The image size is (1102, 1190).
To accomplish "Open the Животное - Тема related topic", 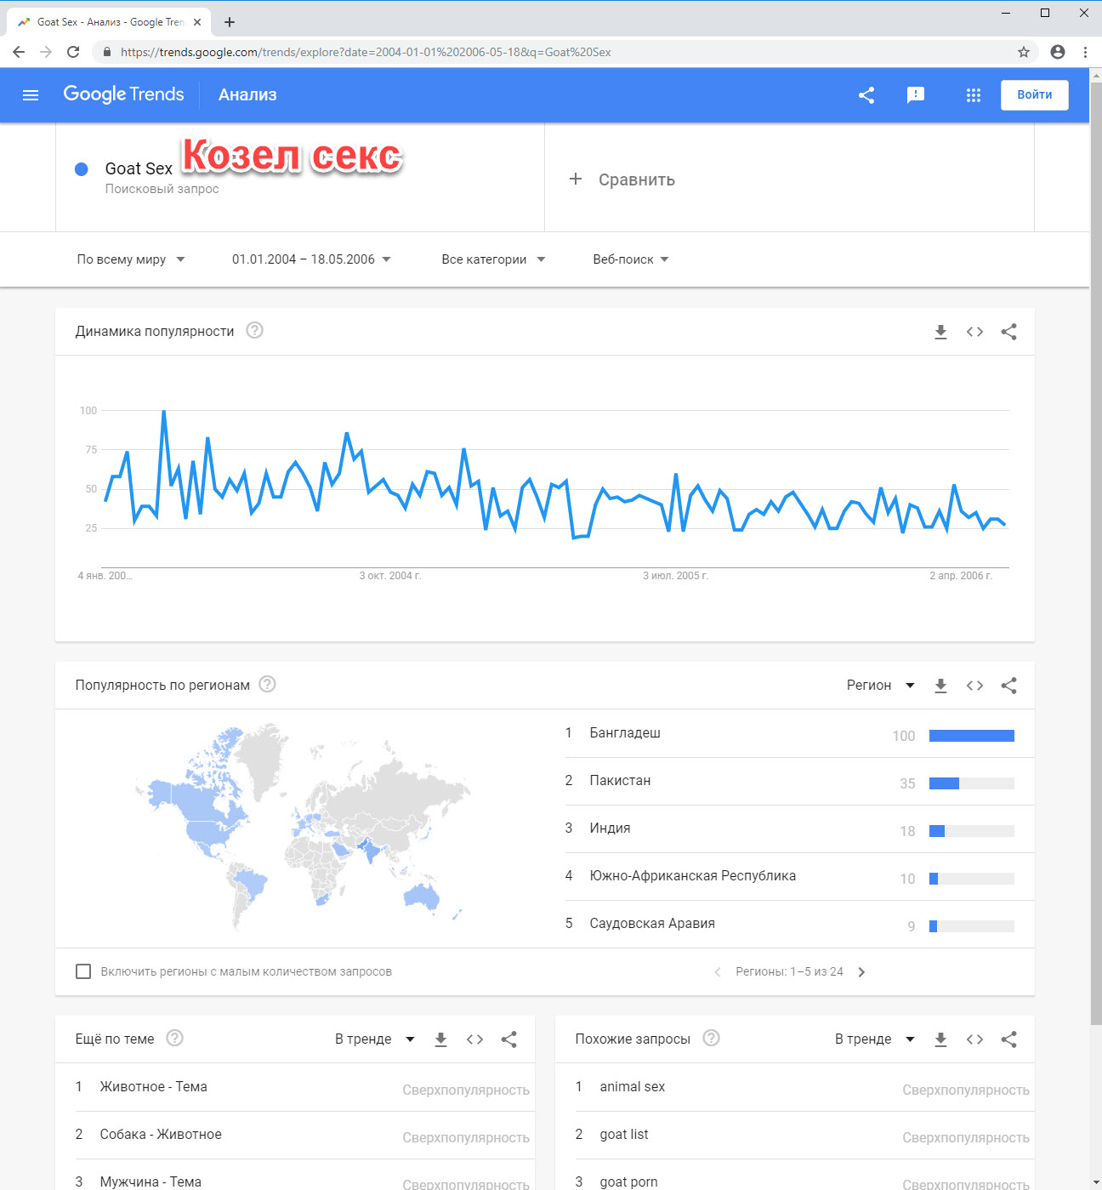I will click(153, 1086).
